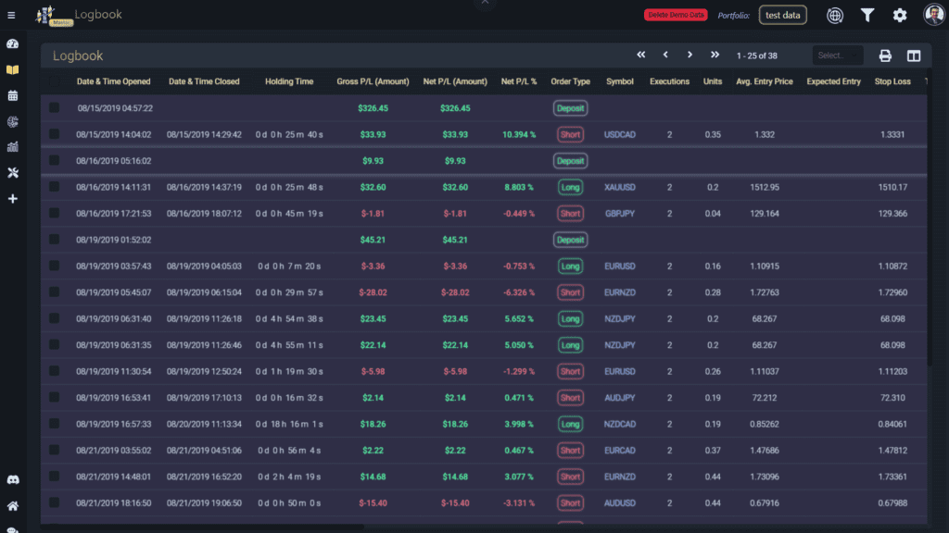The image size is (949, 533).
Task: Tick checkbox for the GBPJPY trade row
Action: [x=55, y=213]
